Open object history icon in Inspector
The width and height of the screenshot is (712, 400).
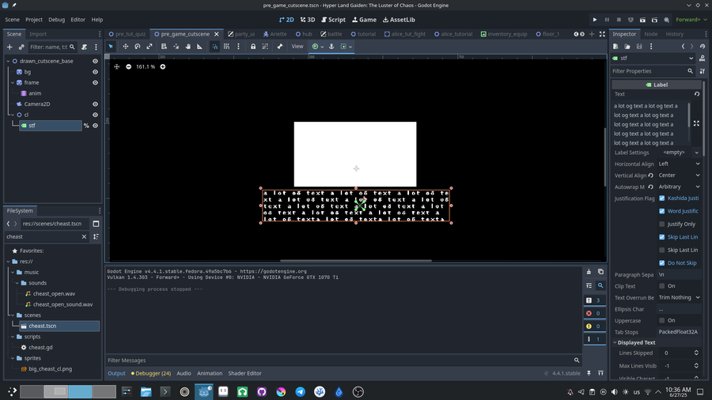click(703, 47)
